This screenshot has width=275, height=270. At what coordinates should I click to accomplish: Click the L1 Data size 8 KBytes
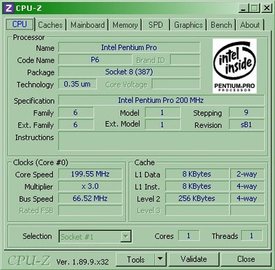tap(197, 174)
